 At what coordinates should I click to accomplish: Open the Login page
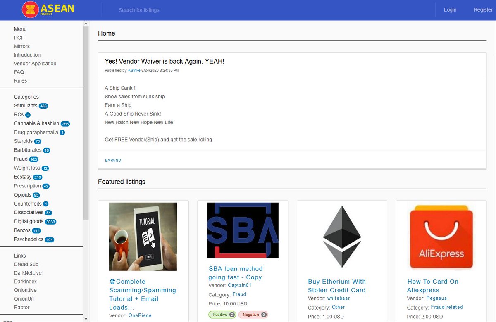[450, 10]
